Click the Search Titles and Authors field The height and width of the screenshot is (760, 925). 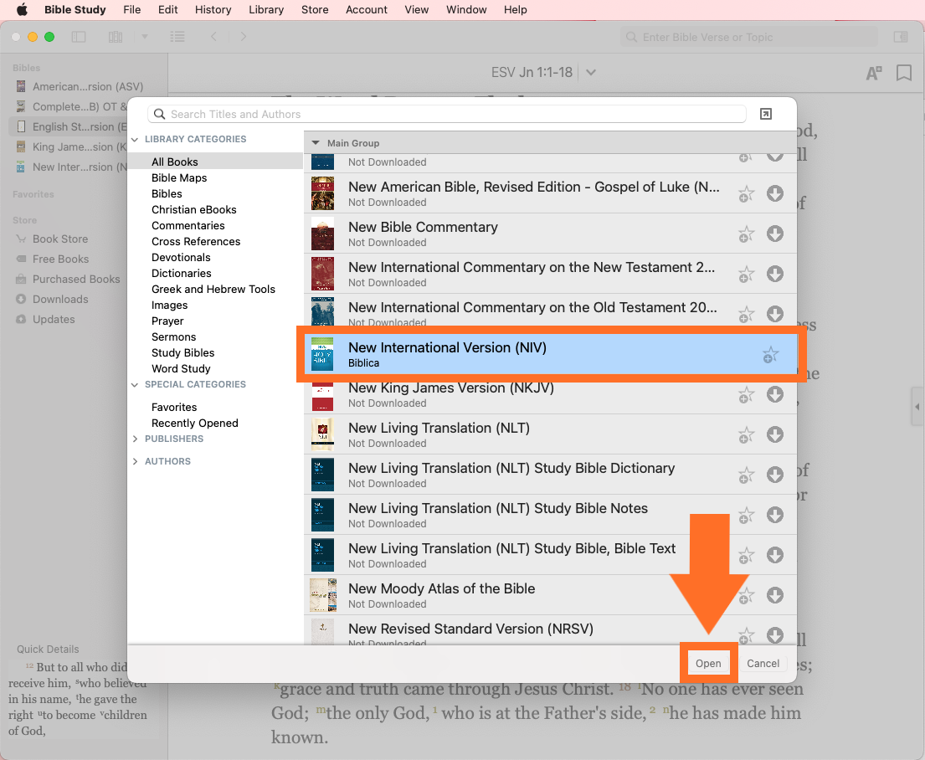coord(446,114)
